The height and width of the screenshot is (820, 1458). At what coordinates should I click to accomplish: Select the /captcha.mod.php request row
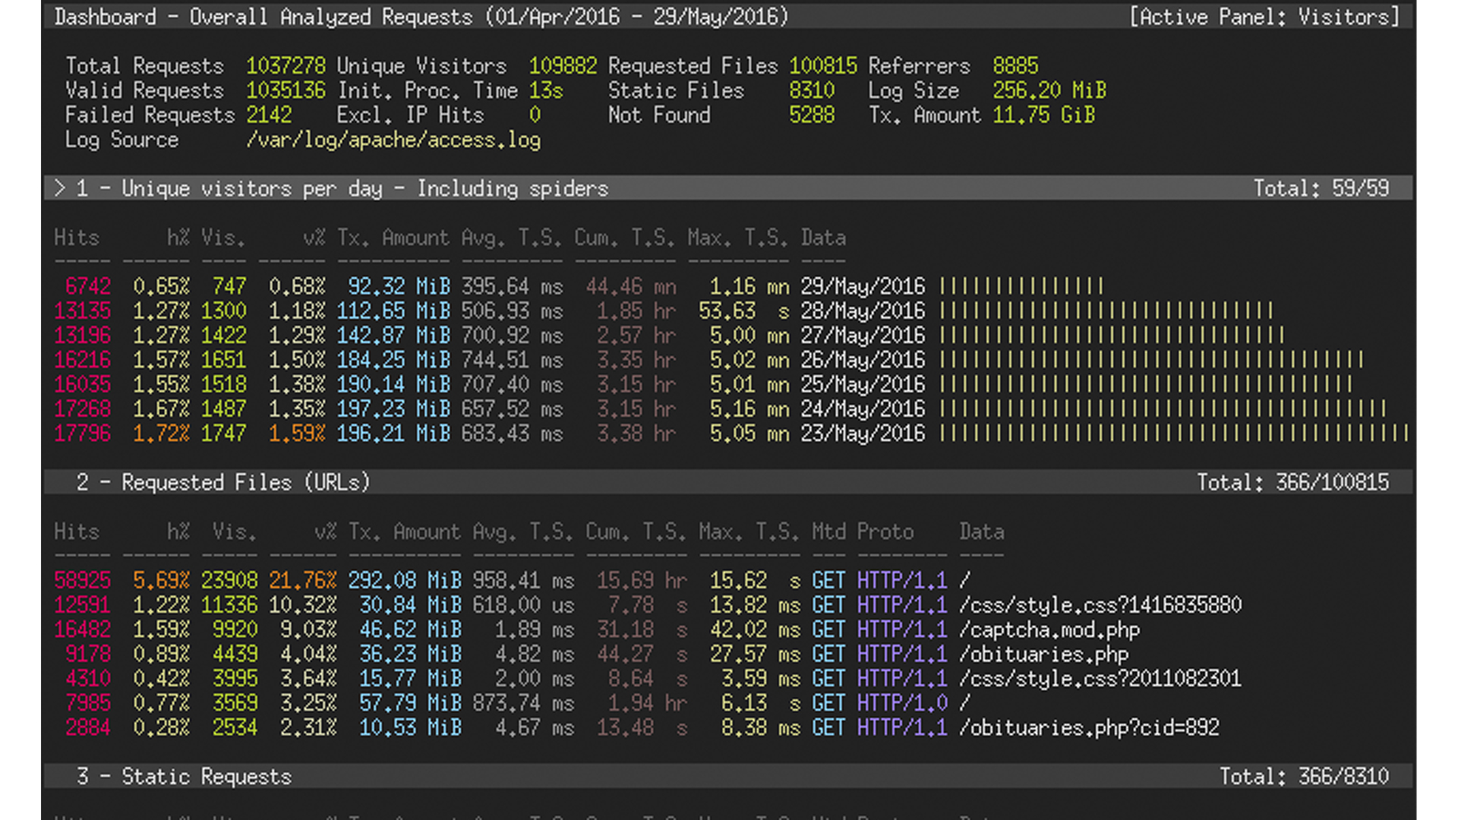(1049, 630)
